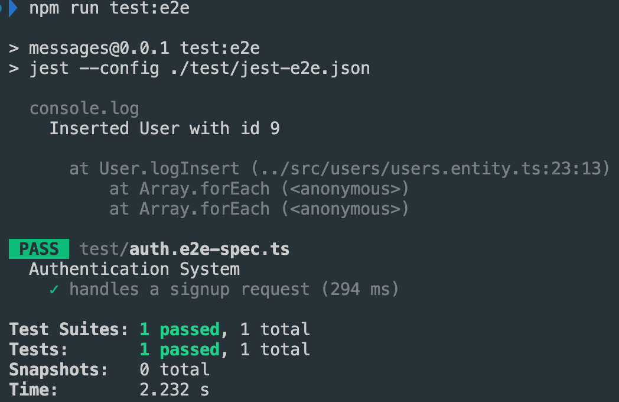Image resolution: width=619 pixels, height=402 pixels.
Task: Click the green 1 passed for Test Suites
Action: tap(180, 329)
